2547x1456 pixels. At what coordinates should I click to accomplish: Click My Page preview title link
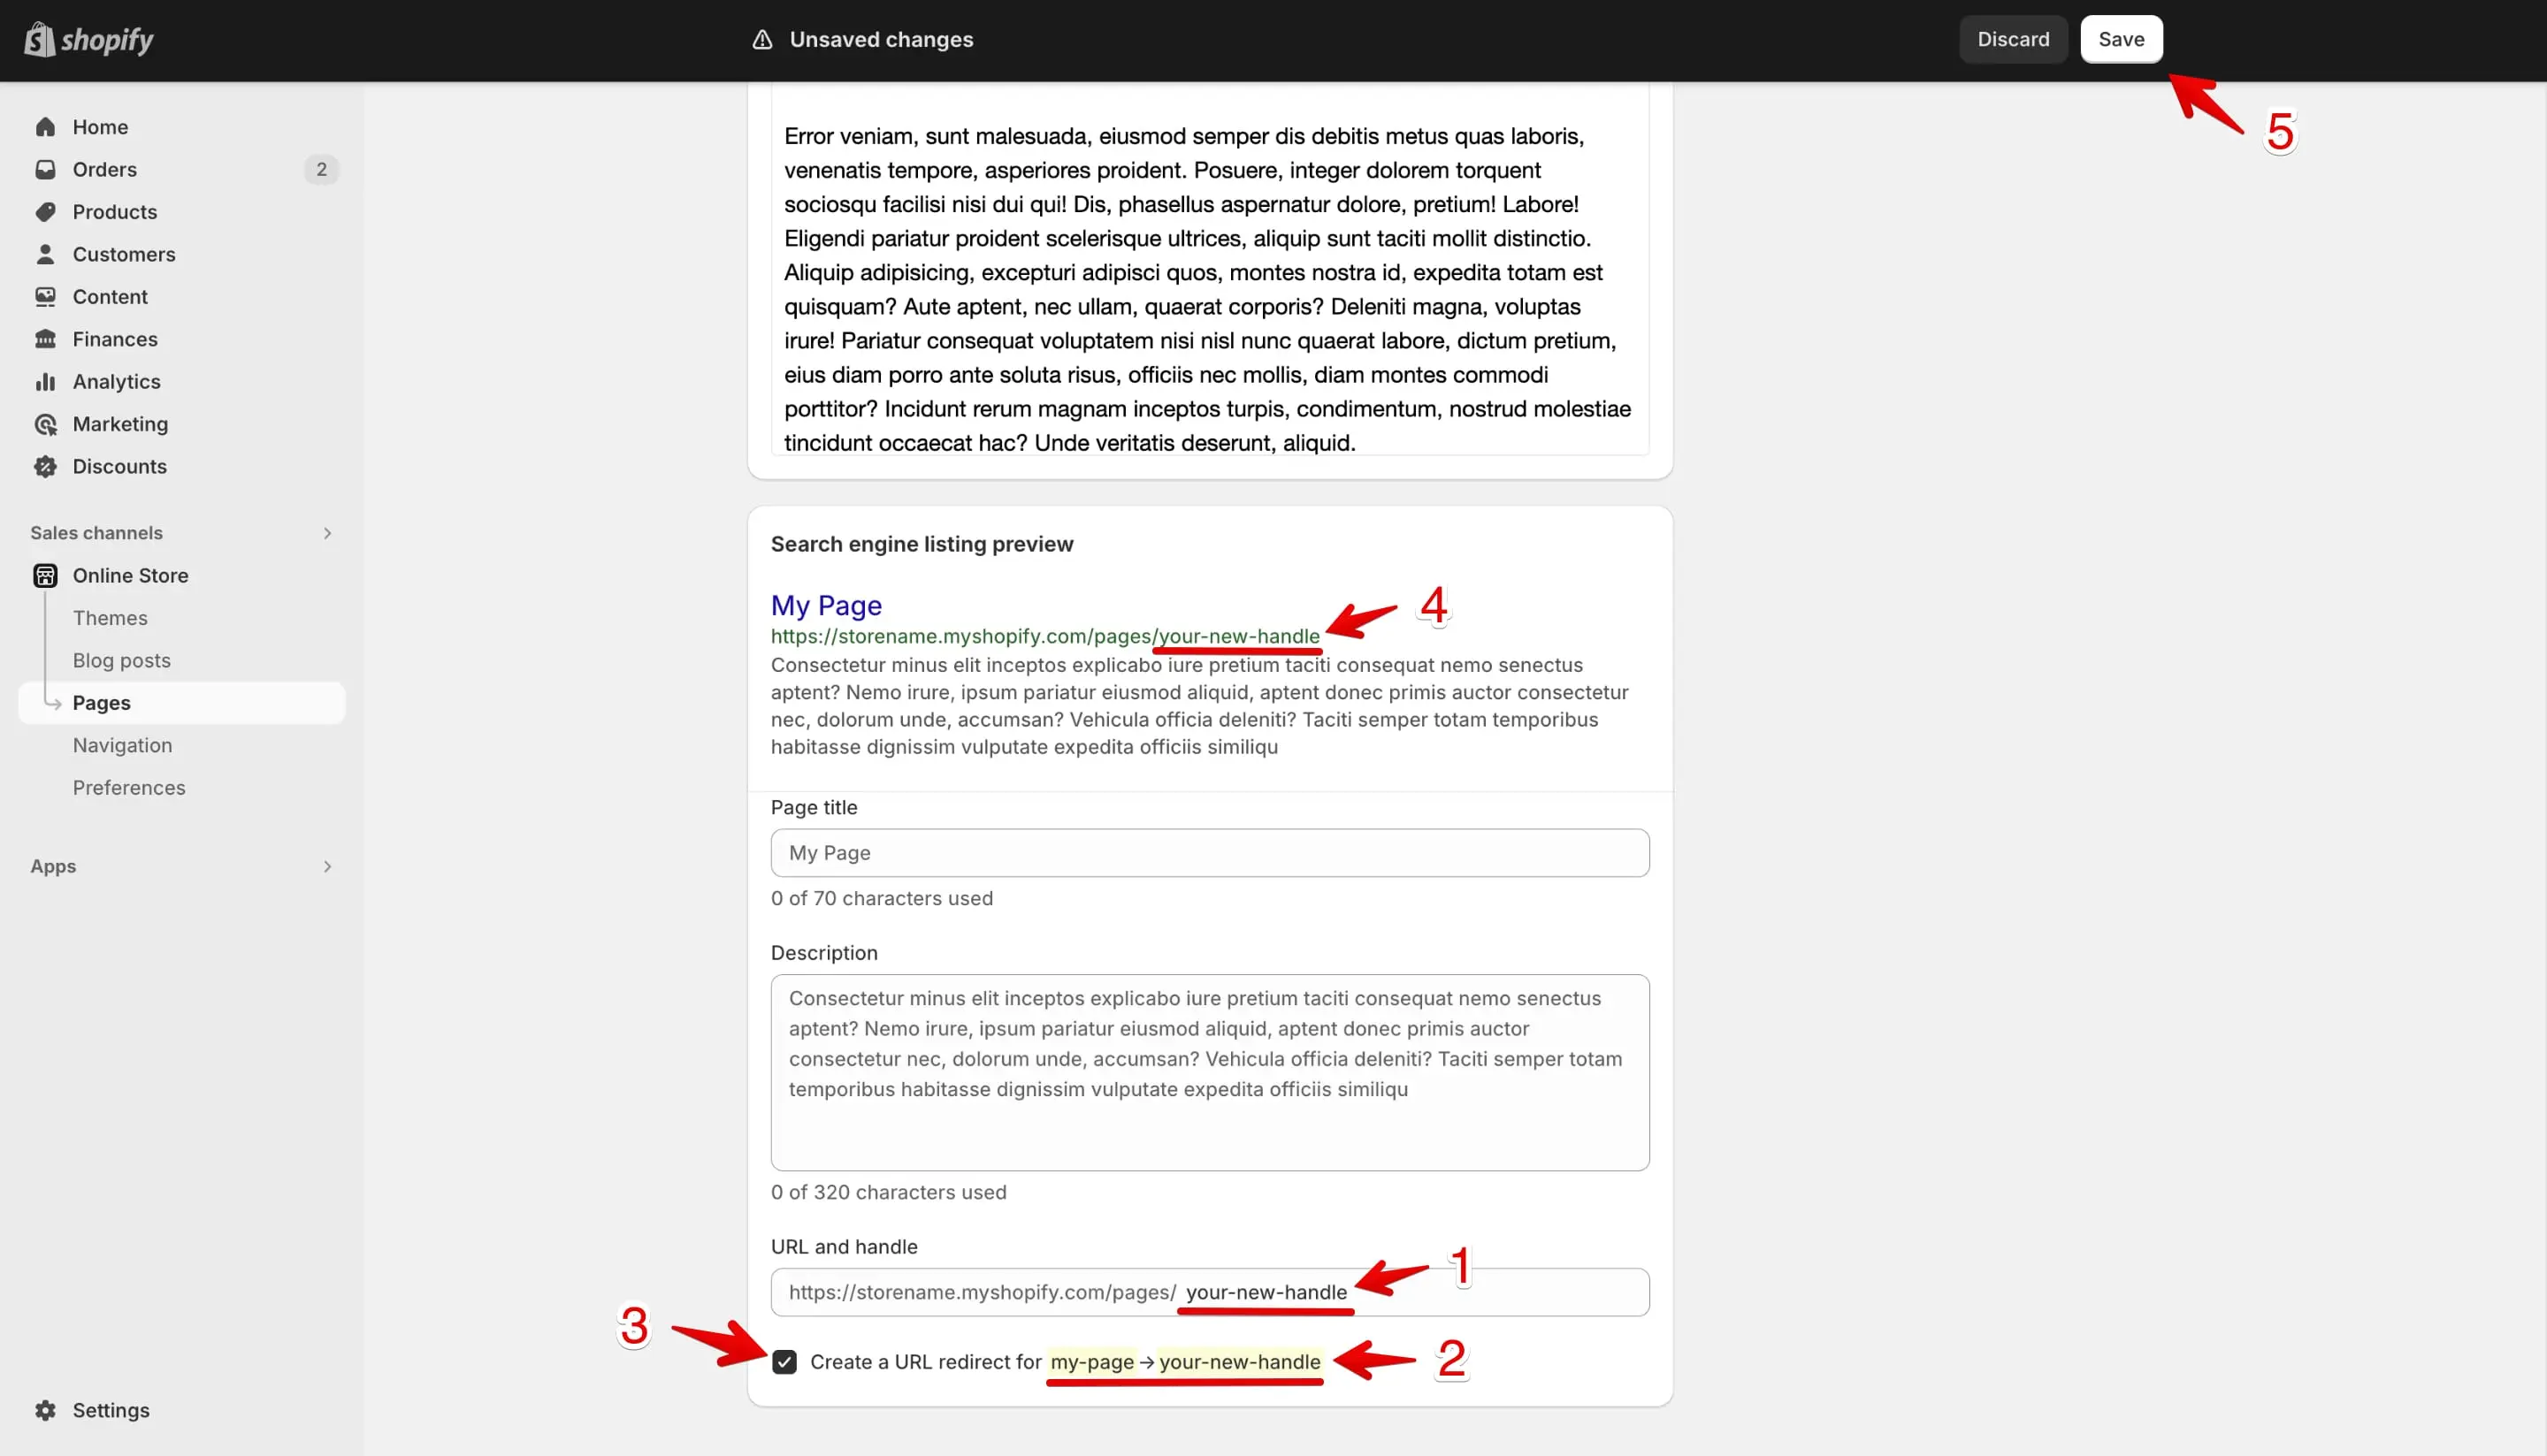pos(826,605)
